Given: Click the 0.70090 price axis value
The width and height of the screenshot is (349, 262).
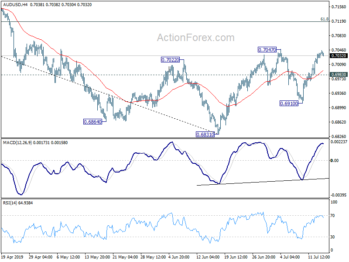Looking at the screenshot, I should point(339,64).
